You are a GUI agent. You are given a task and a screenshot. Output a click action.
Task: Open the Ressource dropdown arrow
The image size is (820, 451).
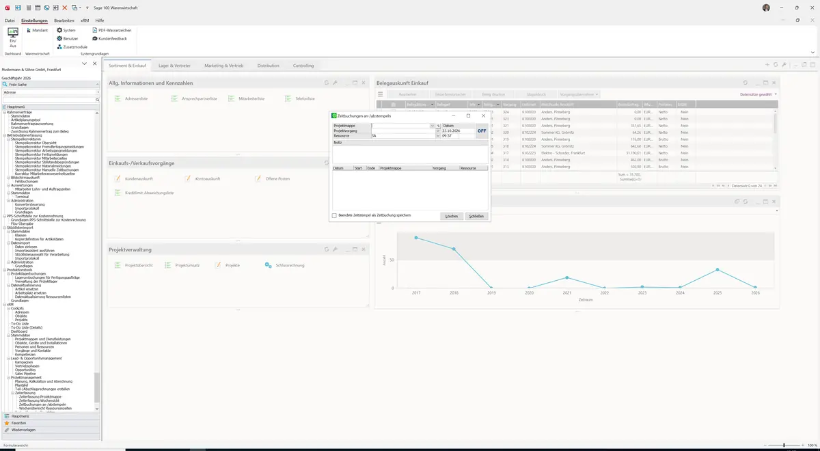[x=437, y=136]
